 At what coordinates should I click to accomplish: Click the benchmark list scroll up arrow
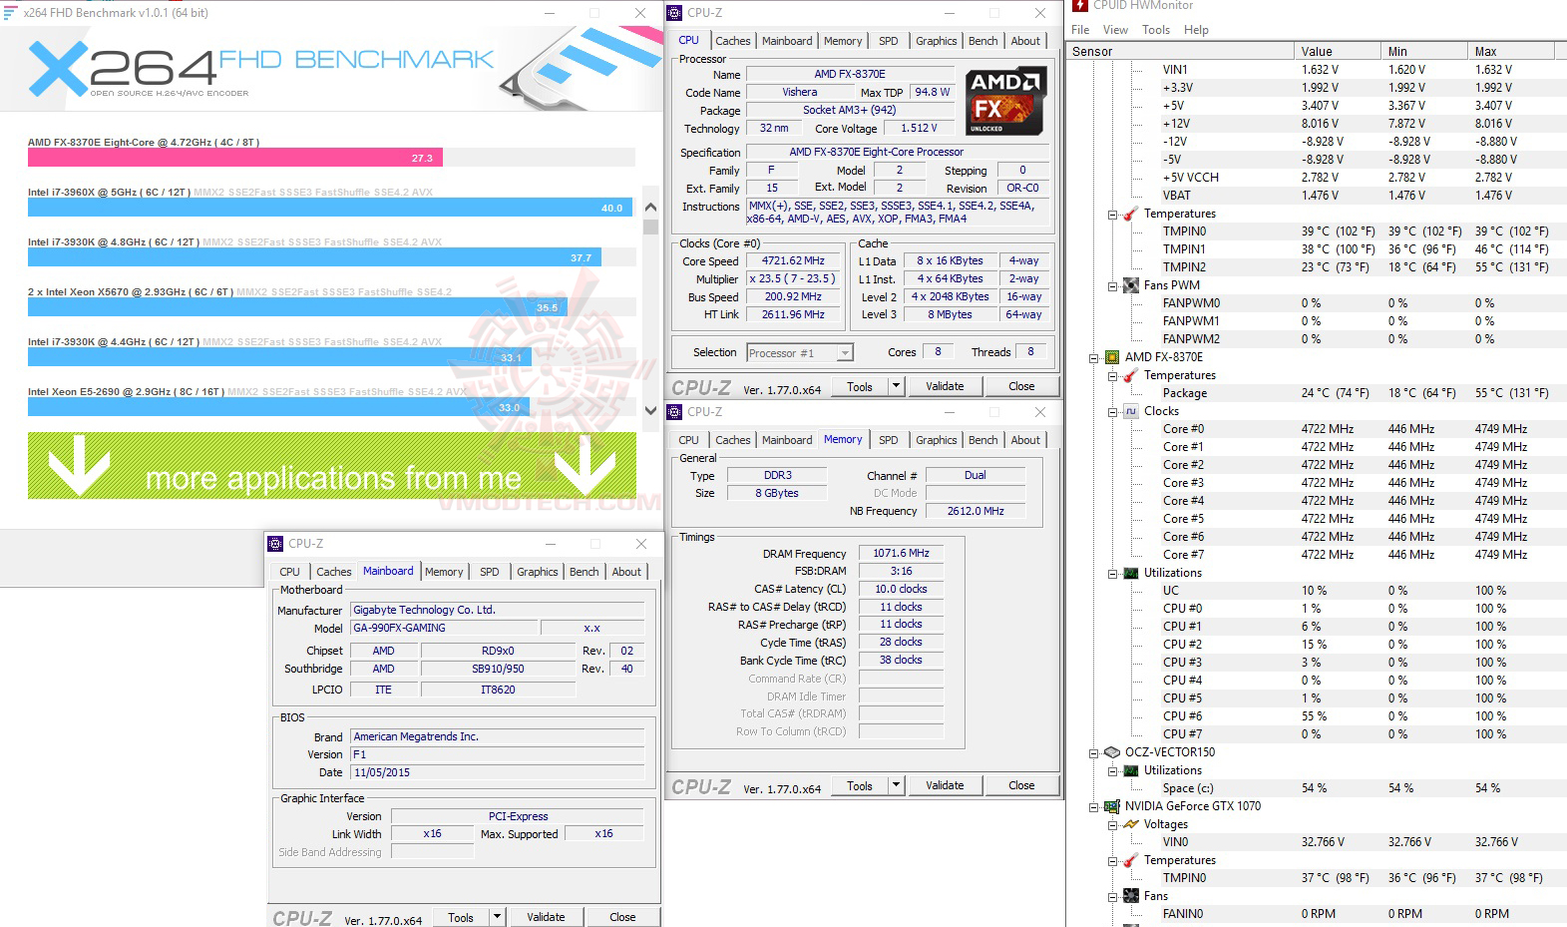(650, 208)
